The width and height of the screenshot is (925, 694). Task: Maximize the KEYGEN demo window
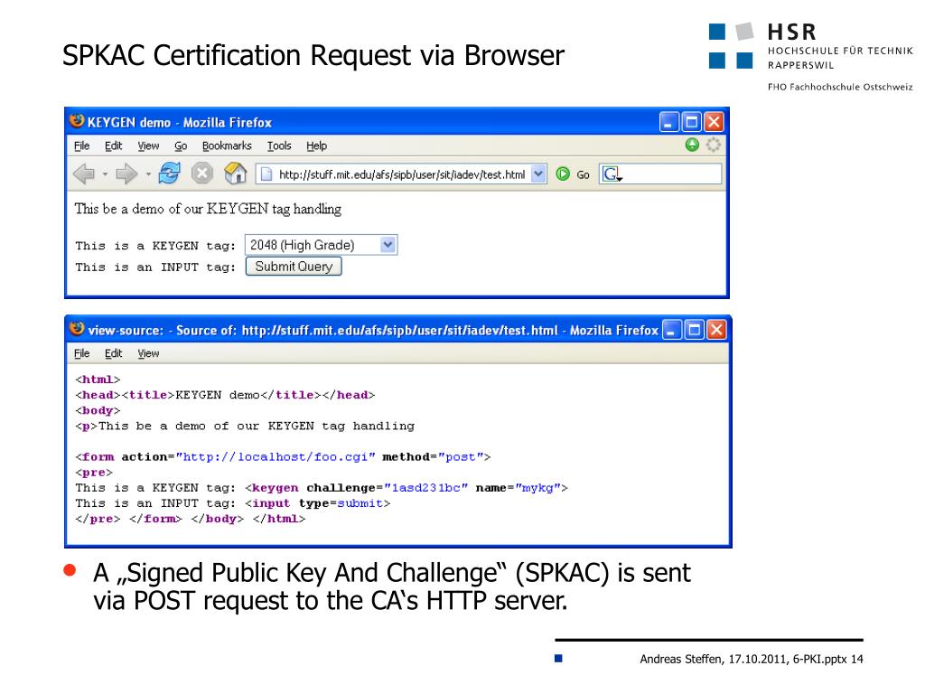[691, 122]
